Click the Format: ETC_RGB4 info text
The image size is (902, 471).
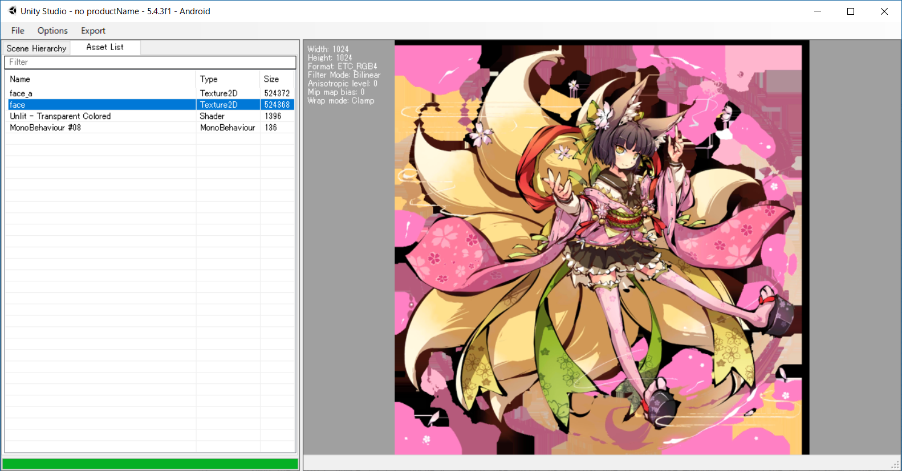[343, 67]
